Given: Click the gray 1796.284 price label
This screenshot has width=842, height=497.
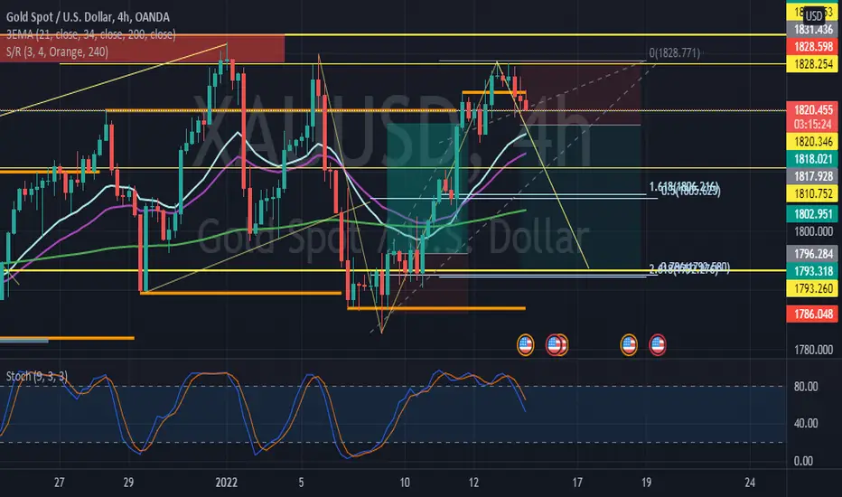Looking at the screenshot, I should tap(813, 253).
